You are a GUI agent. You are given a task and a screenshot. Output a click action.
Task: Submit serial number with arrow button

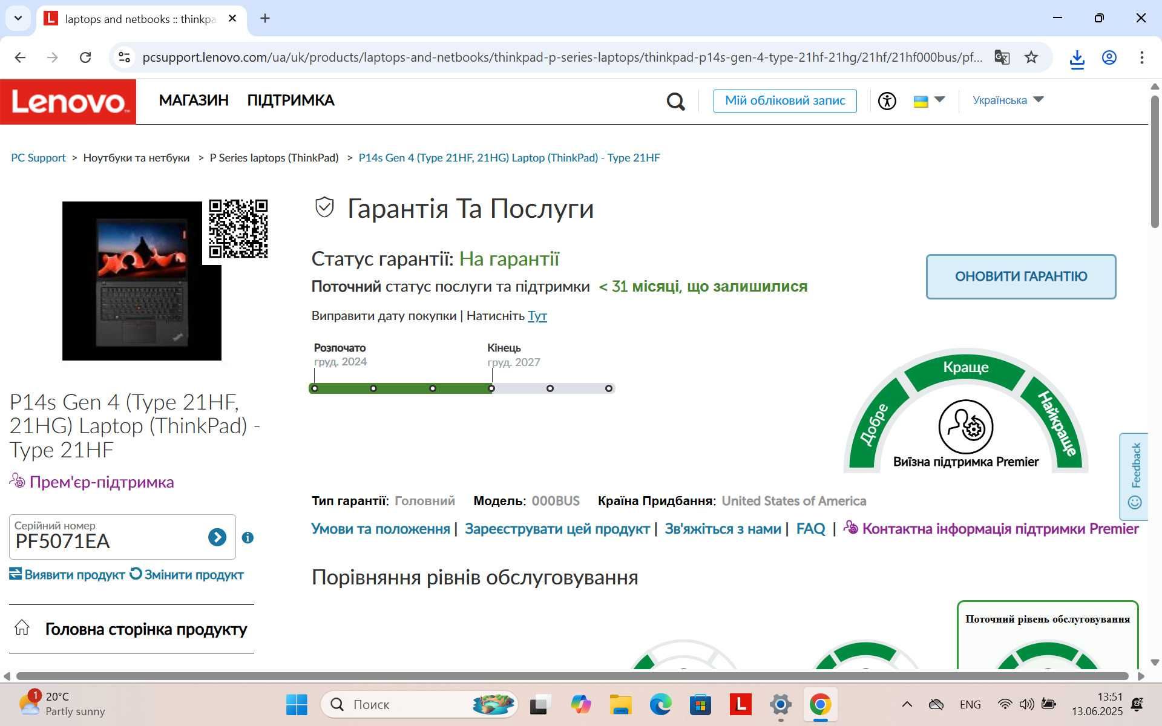[217, 537]
